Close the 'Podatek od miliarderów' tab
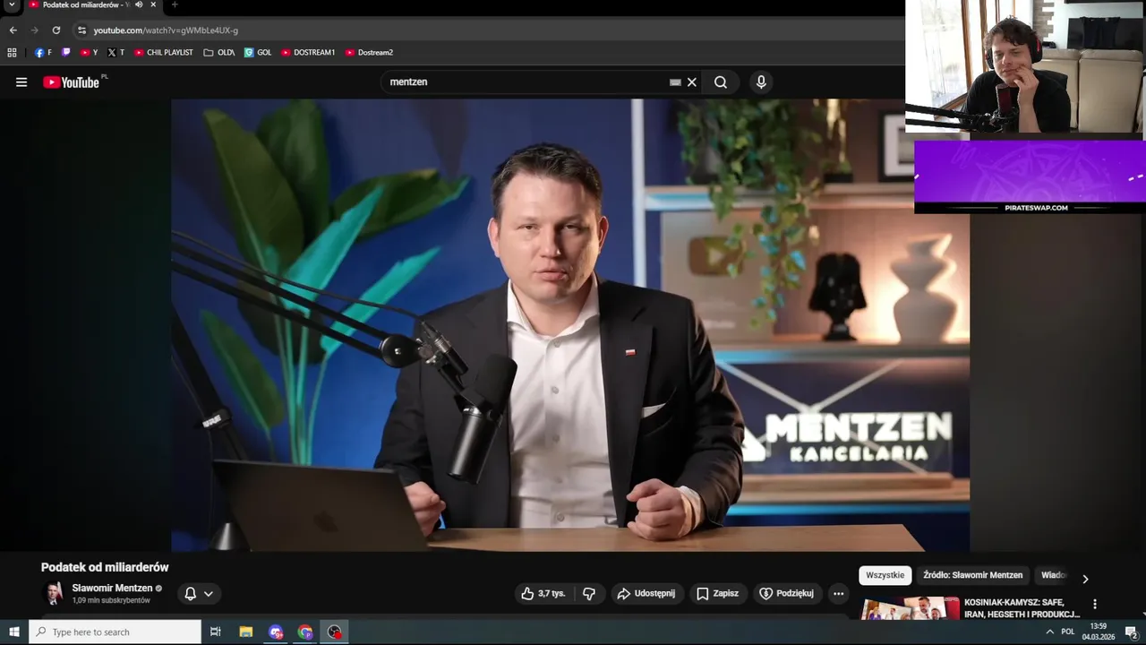This screenshot has width=1146, height=645. [x=153, y=5]
